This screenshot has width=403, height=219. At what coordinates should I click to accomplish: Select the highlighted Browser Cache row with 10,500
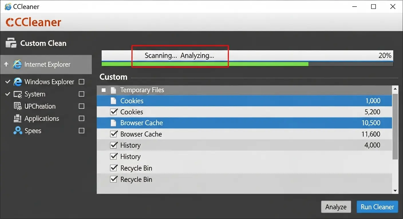pyautogui.click(x=244, y=123)
